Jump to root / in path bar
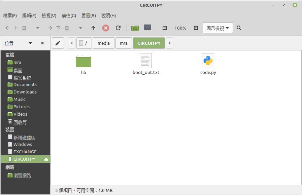Screen dimensions: 302x195 (84, 43)
